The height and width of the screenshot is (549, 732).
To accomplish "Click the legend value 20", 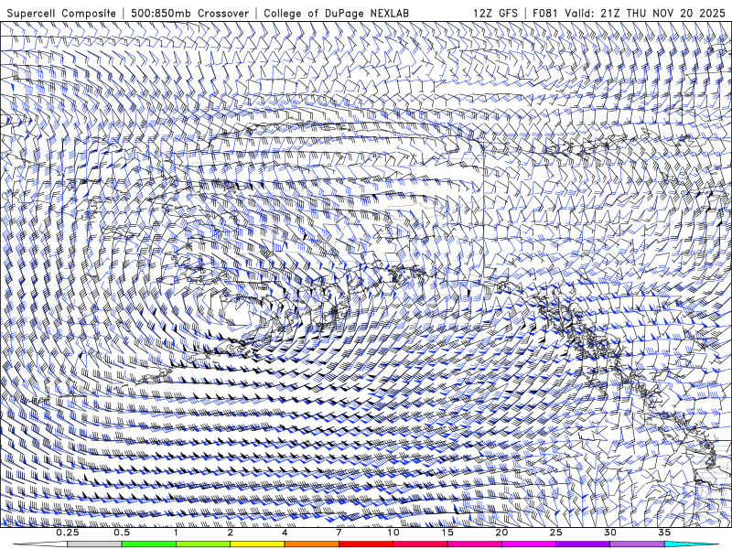I will pos(501,533).
